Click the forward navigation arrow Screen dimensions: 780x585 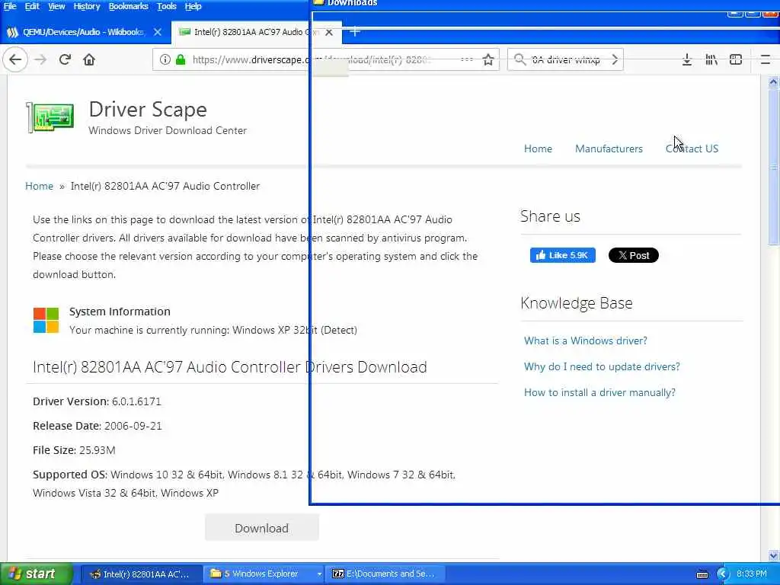[x=40, y=59]
